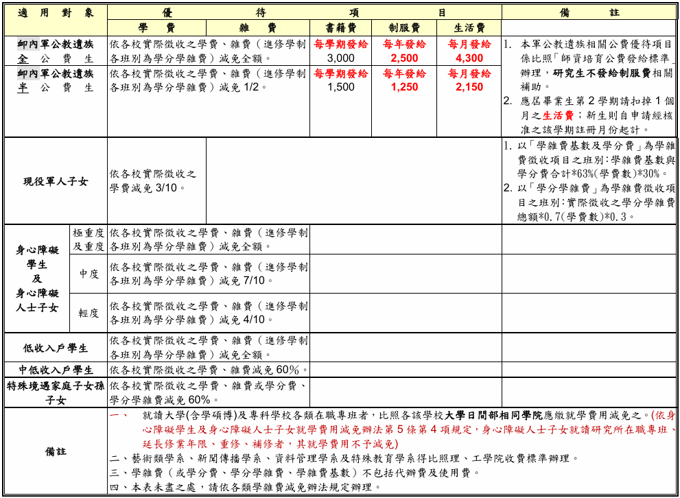Select the note starting "應屆畢業生第 2 學期"

tap(589, 115)
